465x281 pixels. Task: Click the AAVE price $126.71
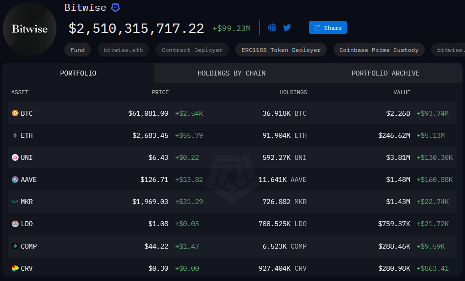[x=154, y=179]
